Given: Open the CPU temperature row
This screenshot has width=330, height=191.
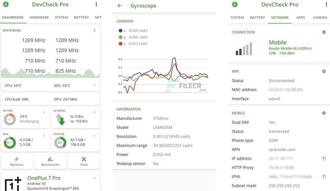Looking at the screenshot, I should [50, 85].
